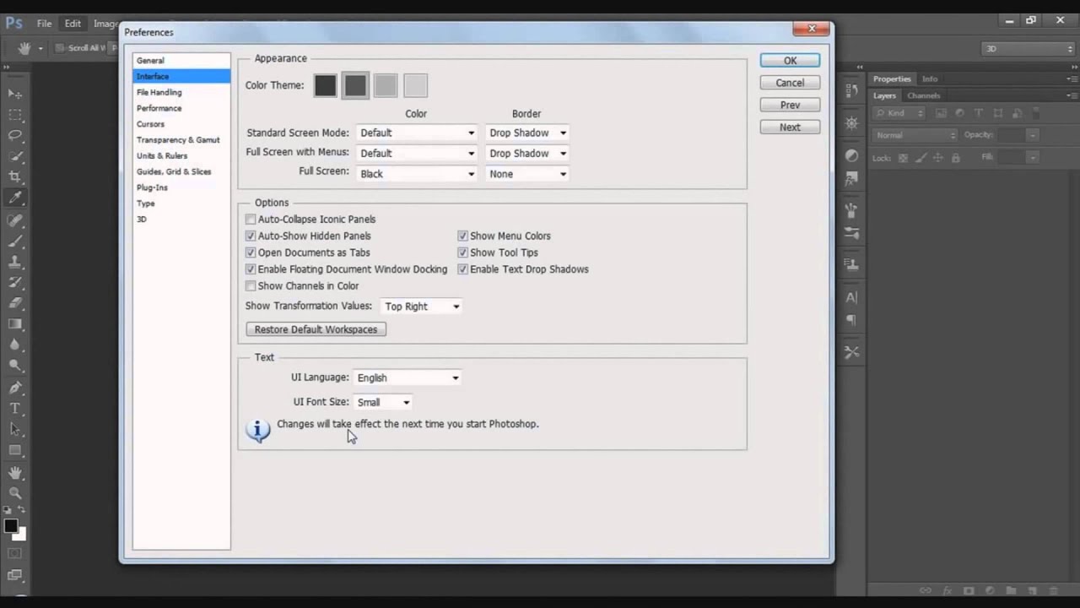Screen dimensions: 1080x608
Task: Enable Auto-Collapse Iconic Panels checkbox
Action: [x=251, y=220]
